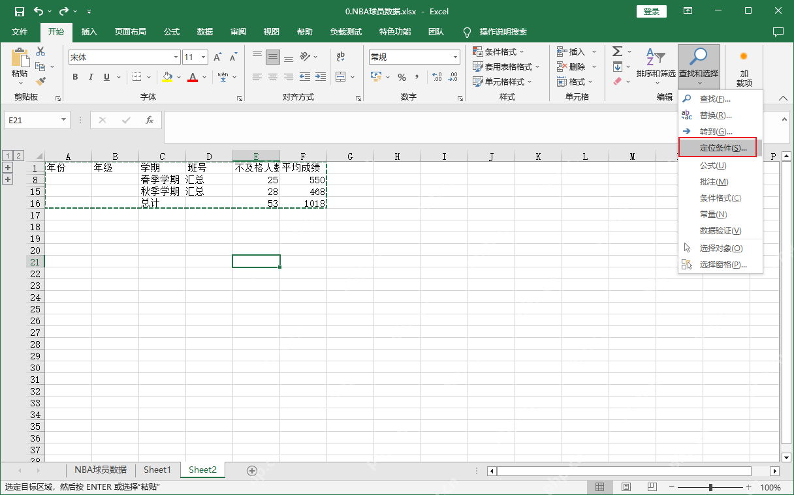Screen dimensions: 794x495
Task: Switch to the 插入 ribbon tab
Action: click(89, 32)
